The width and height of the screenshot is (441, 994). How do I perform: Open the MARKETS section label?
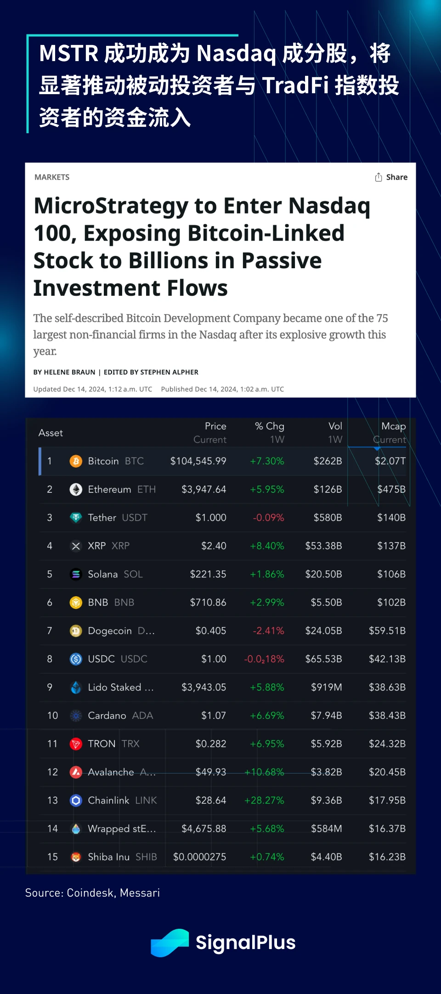pos(52,177)
